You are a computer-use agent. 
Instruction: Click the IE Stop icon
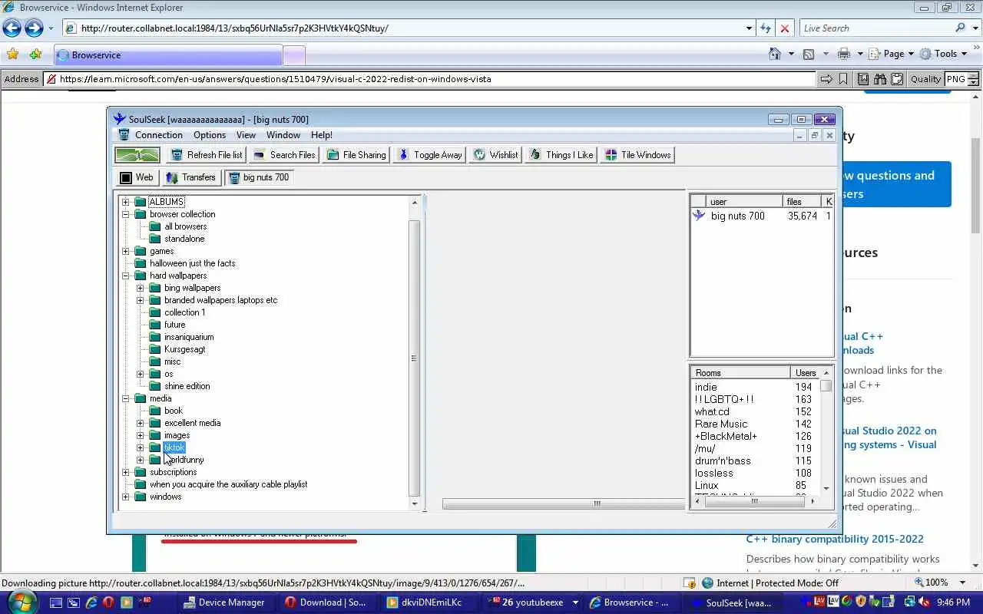pyautogui.click(x=784, y=28)
